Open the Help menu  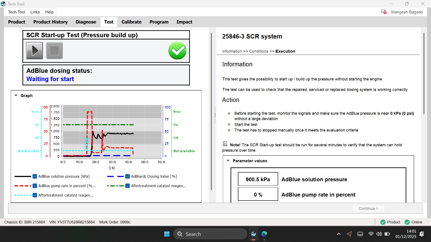pos(49,12)
